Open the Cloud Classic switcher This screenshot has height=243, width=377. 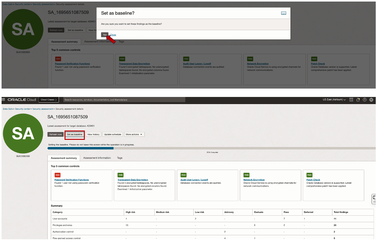[x=49, y=100]
